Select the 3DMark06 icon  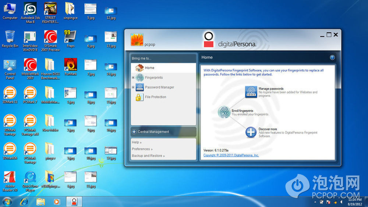[10, 151]
